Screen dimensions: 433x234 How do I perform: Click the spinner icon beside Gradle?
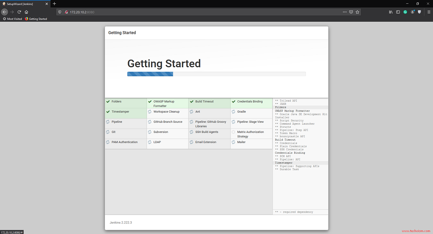(x=234, y=112)
